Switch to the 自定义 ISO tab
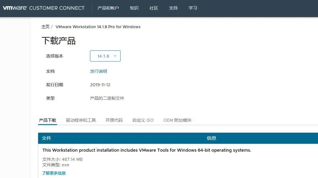 143,120
